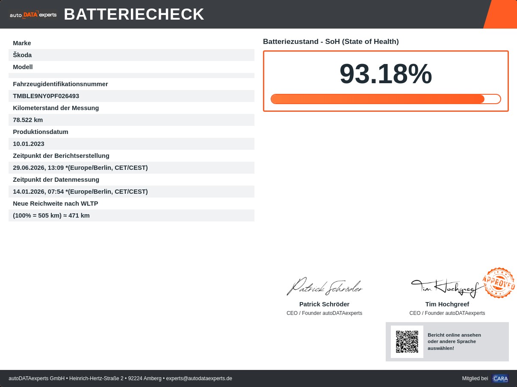This screenshot has width=517, height=387.
Task: Click Patrick Schröder's handwritten signature
Action: tap(324, 286)
